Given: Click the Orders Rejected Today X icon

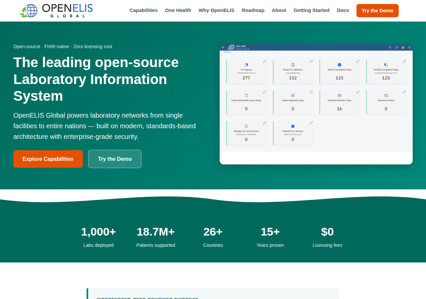Looking at the screenshot, I should 293,95.
